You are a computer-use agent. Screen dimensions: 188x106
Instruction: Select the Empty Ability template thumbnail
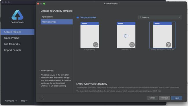click(x=90, y=35)
